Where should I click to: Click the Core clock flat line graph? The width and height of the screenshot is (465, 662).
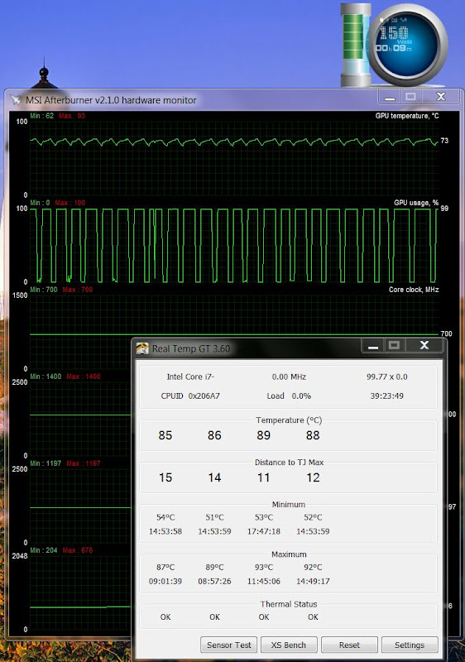(x=234, y=334)
